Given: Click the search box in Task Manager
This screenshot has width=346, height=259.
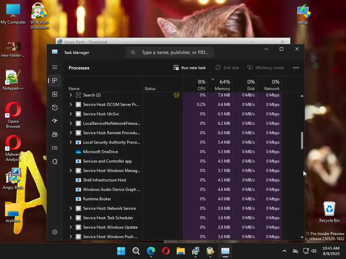Looking at the screenshot, I should [x=170, y=52].
